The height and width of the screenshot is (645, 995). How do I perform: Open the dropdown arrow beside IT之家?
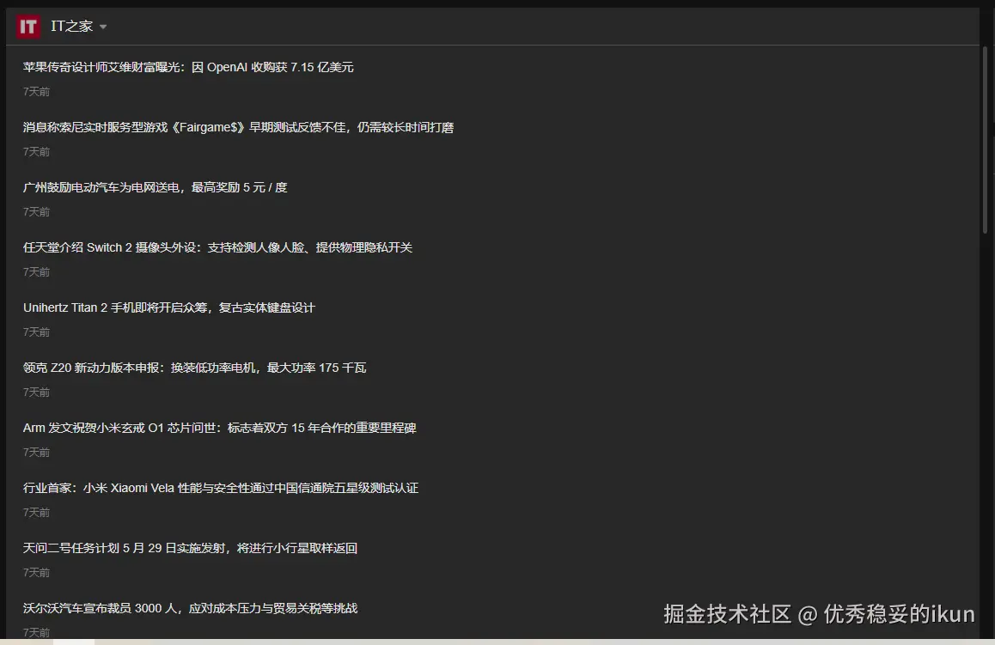(103, 27)
